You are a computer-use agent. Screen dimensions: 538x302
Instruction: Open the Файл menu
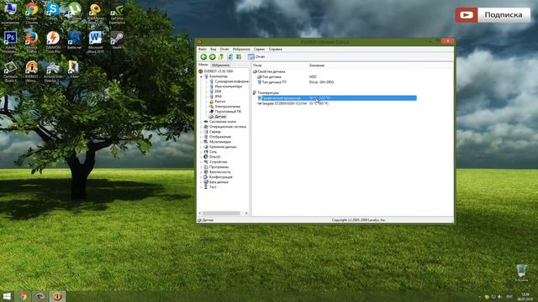pos(203,49)
